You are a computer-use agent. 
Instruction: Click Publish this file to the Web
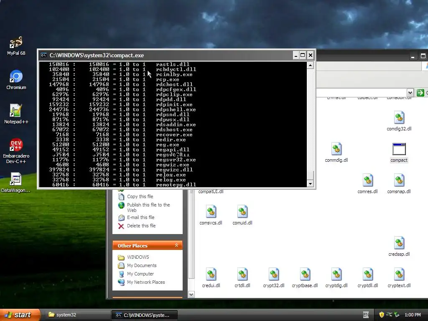tap(148, 207)
